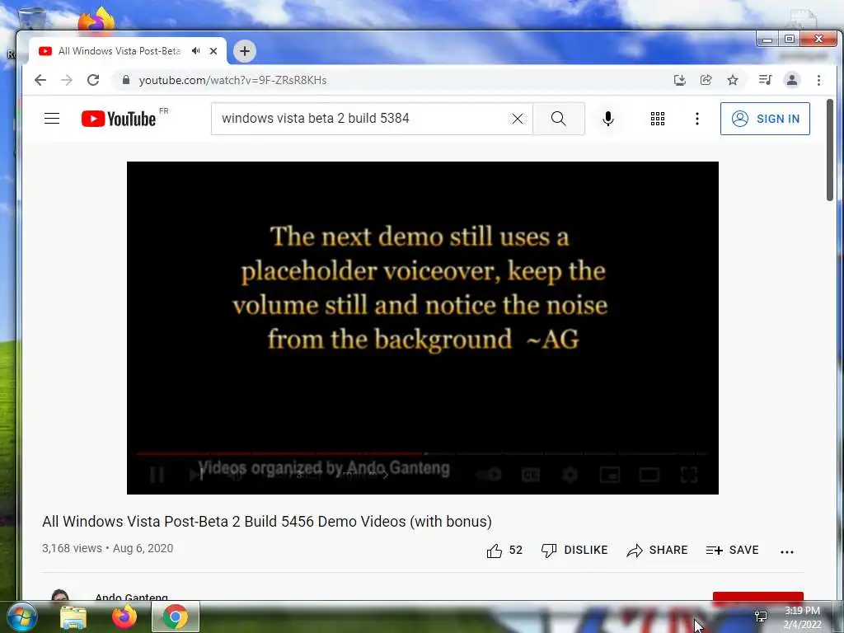The width and height of the screenshot is (844, 633).
Task: Share this page from the address bar
Action: [x=706, y=80]
